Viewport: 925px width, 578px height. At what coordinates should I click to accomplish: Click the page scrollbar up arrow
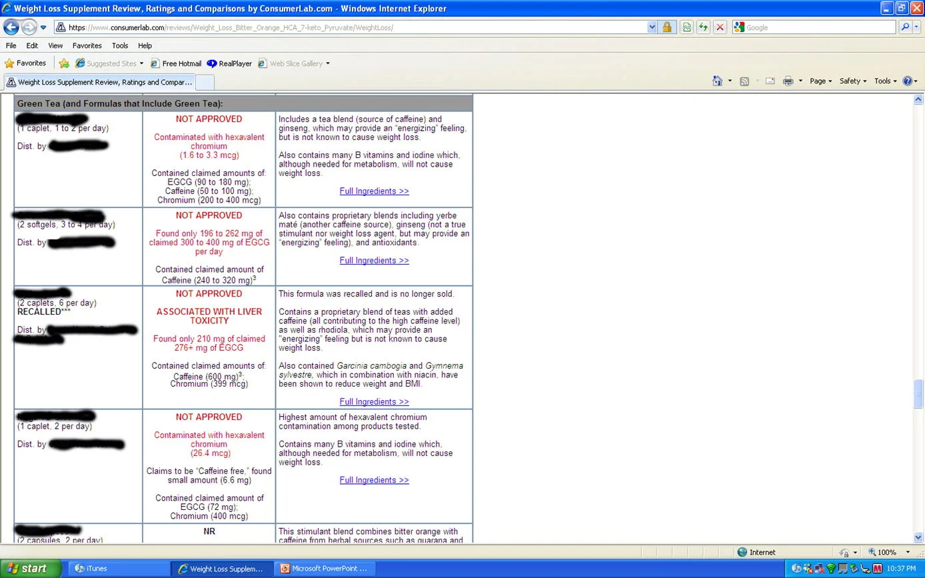tap(918, 99)
